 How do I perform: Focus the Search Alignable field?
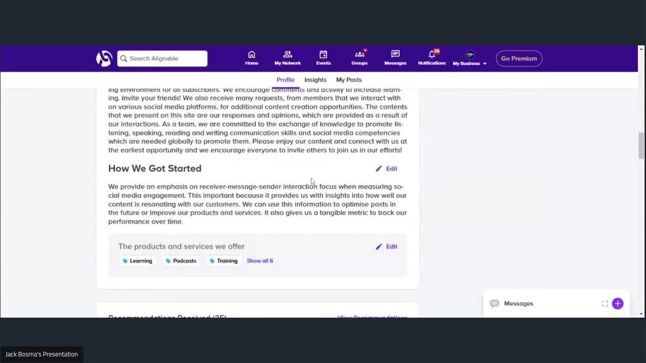pyautogui.click(x=163, y=58)
